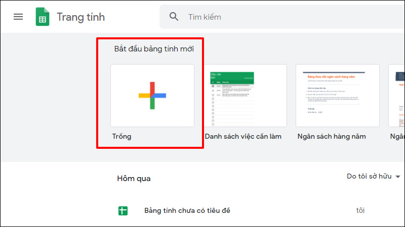This screenshot has height=227, width=405.
Task: Click the Trống label
Action: [x=121, y=136]
